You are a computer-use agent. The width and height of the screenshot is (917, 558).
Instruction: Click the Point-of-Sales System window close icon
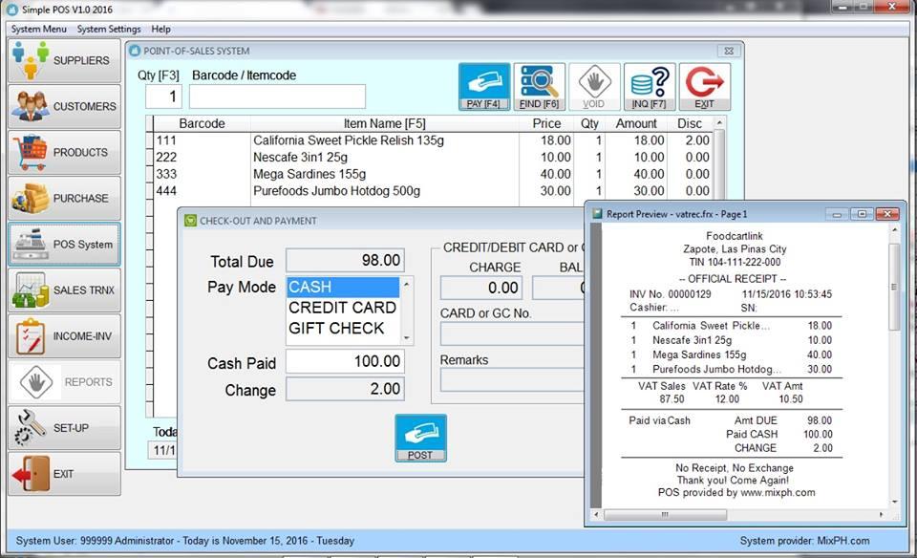[729, 51]
